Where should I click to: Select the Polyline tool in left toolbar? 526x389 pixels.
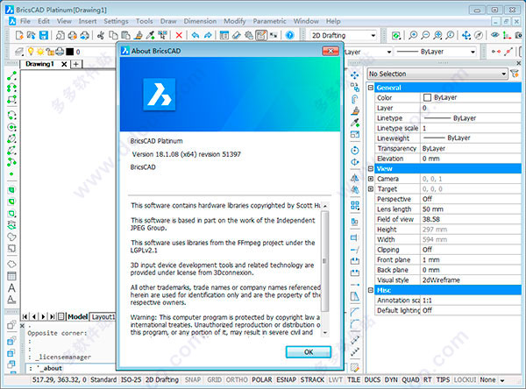pos(11,88)
